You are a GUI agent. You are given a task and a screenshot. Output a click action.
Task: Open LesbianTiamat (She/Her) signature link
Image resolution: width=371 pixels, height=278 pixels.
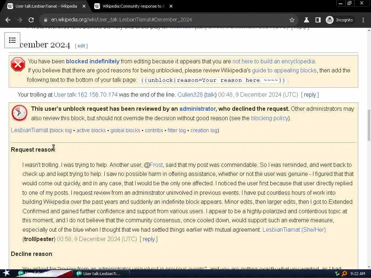point(294,230)
